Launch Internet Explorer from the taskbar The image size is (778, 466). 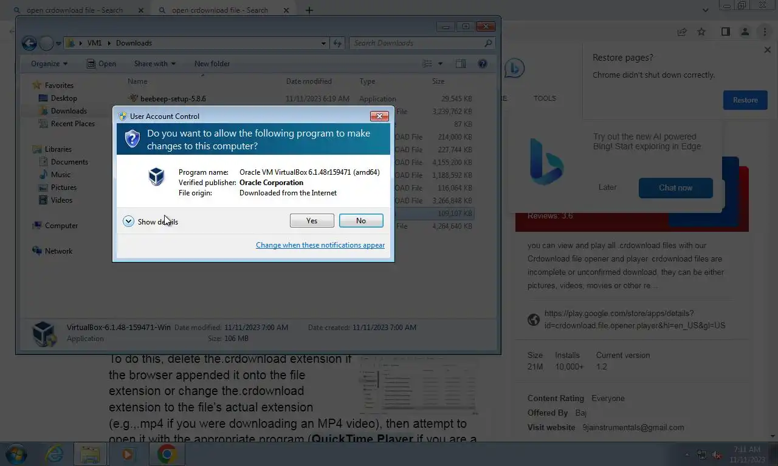click(54, 454)
